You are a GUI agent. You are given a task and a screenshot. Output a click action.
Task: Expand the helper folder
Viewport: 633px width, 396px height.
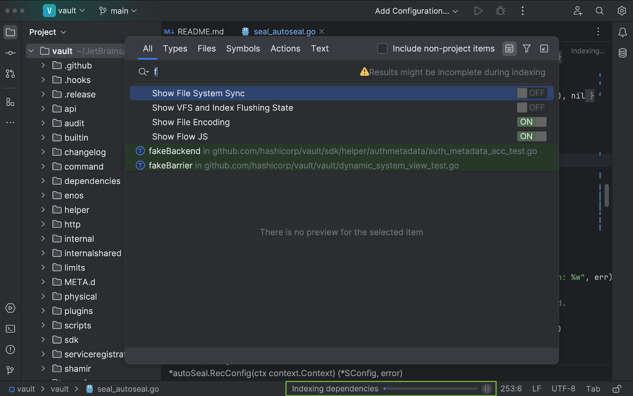pyautogui.click(x=43, y=210)
